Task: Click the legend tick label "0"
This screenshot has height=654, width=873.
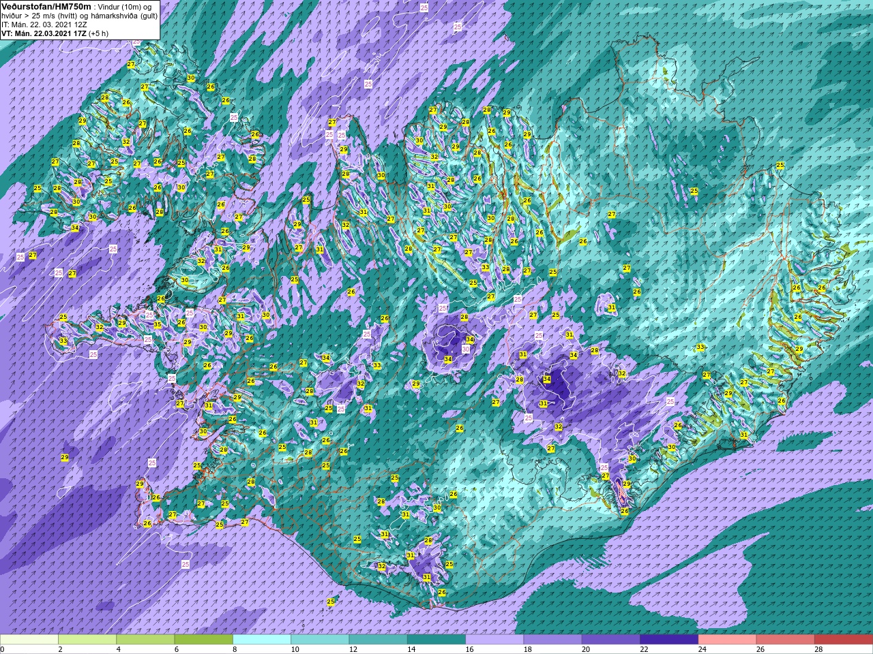Action: tap(3, 649)
